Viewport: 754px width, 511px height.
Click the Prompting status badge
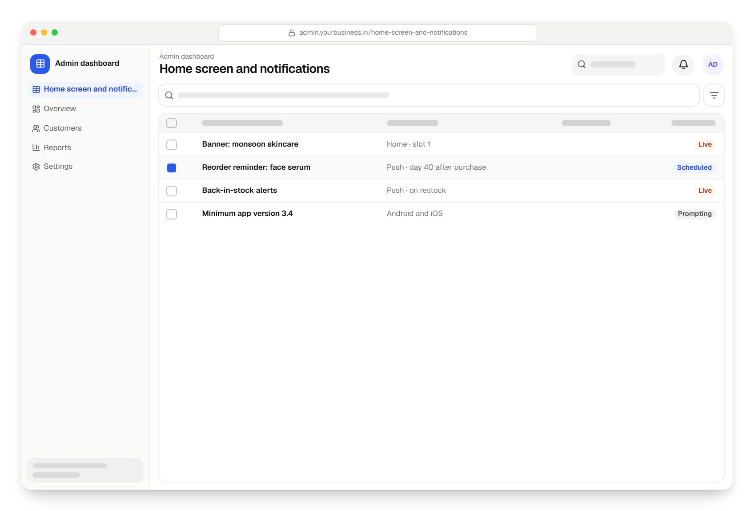click(x=694, y=214)
